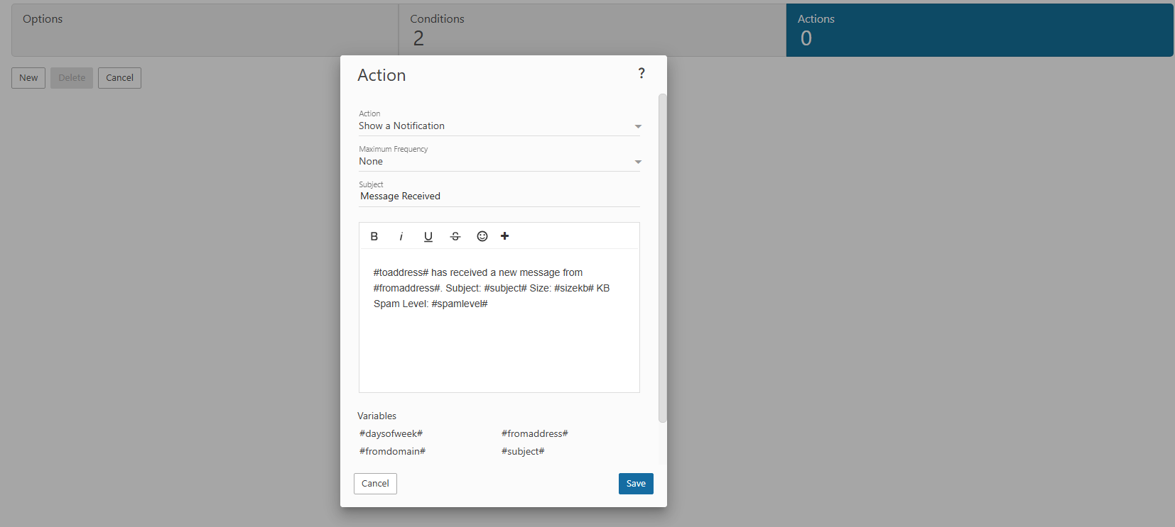
Task: Toggle underline formatting in the editor
Action: pyautogui.click(x=428, y=236)
